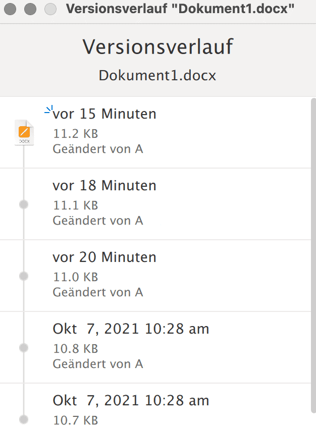
Task: Open the version from vor 15 Minuten
Action: pos(155,133)
